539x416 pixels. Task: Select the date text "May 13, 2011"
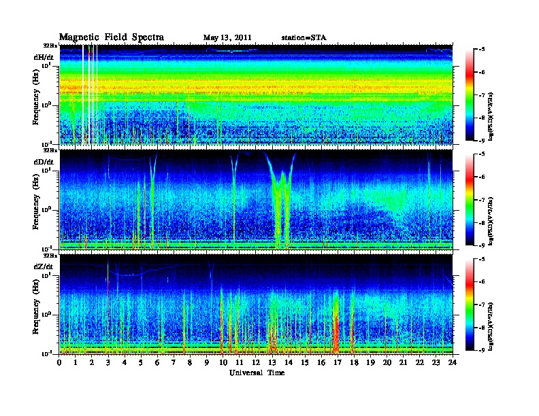pos(227,38)
